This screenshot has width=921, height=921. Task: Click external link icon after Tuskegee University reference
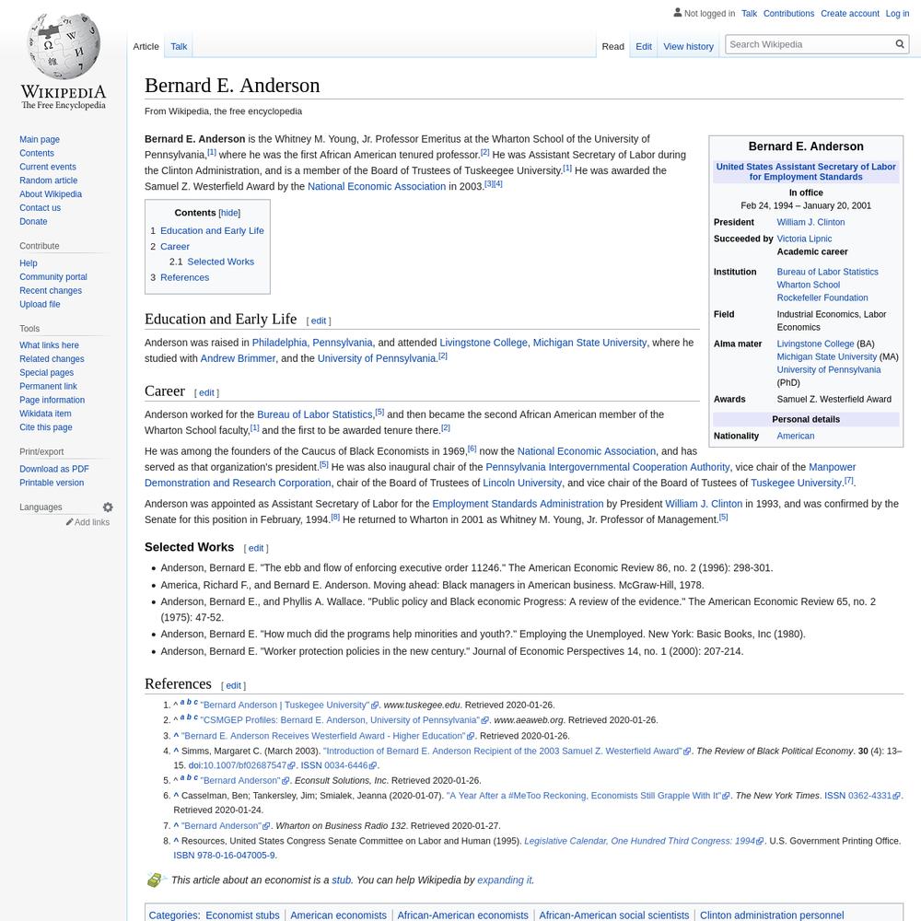click(x=375, y=705)
